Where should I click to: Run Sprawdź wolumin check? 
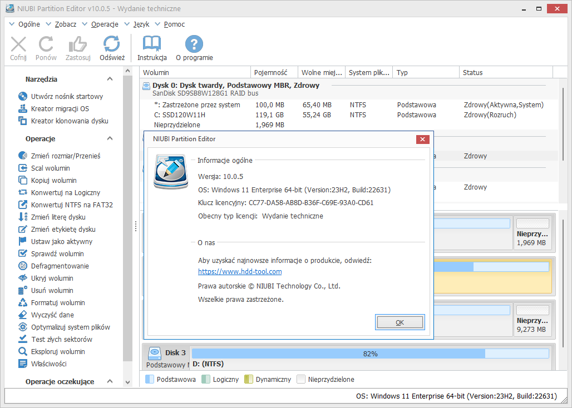51,253
